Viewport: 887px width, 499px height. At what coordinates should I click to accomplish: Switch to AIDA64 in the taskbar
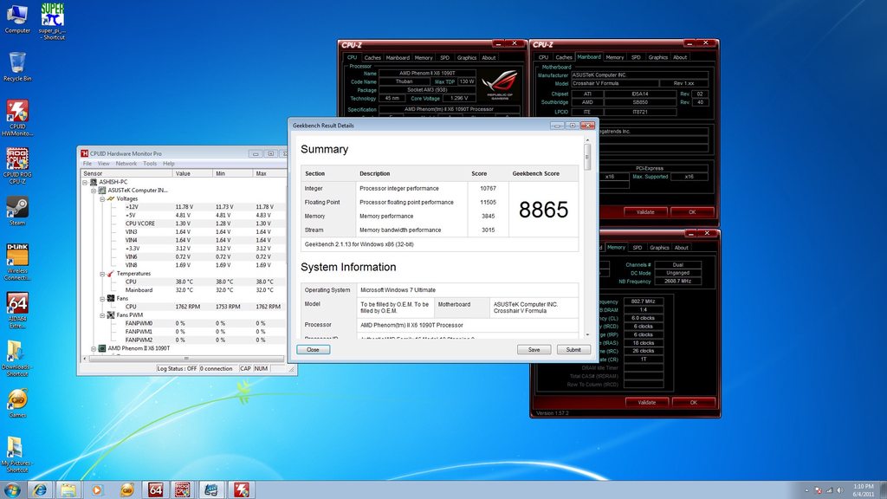click(x=156, y=489)
